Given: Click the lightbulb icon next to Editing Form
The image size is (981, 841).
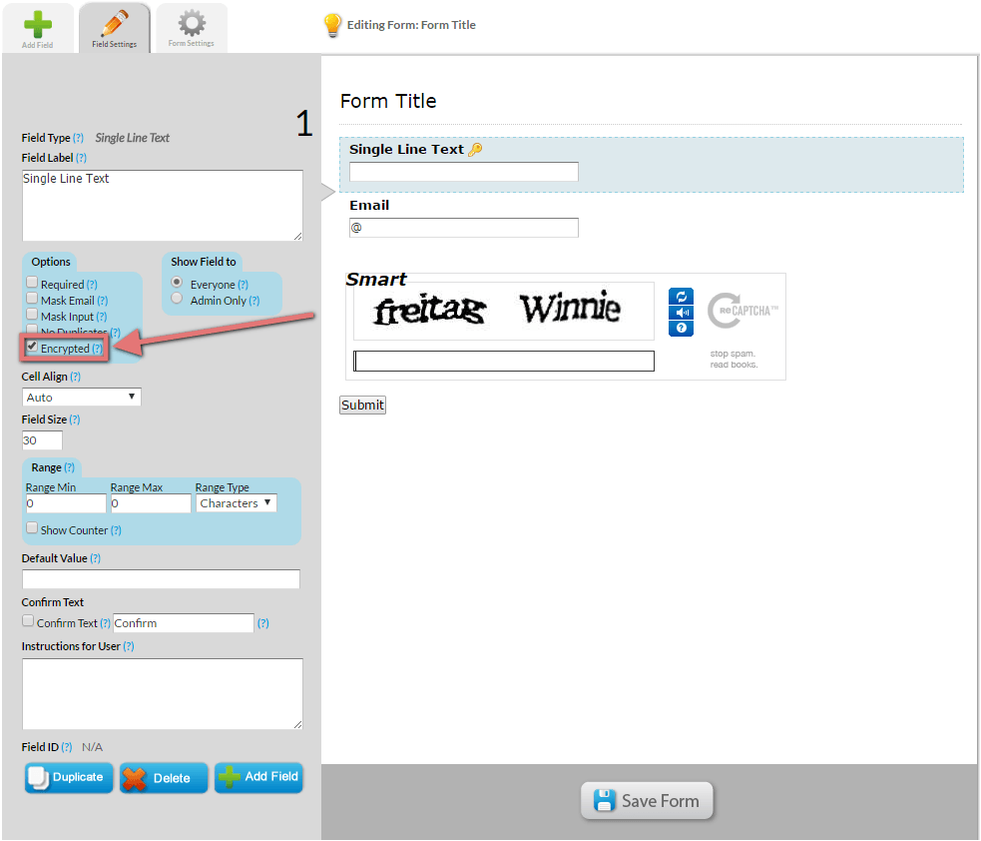Looking at the screenshot, I should (332, 25).
